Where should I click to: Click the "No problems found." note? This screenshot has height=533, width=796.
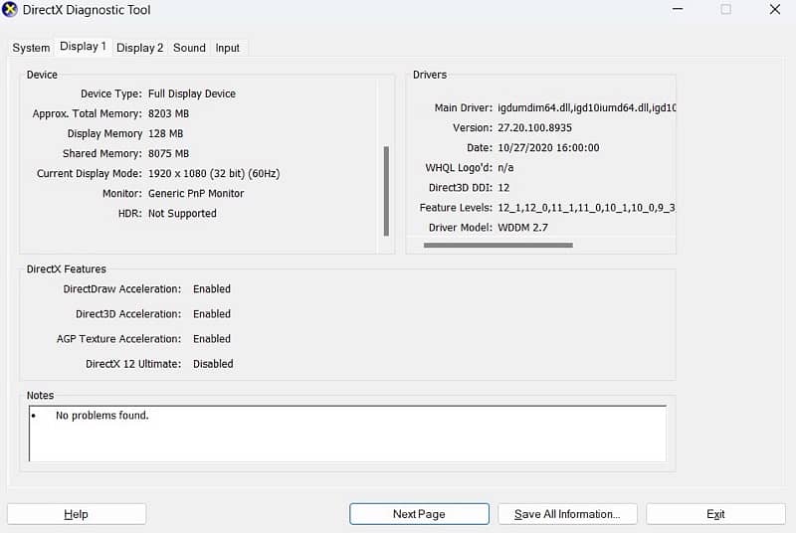tap(101, 416)
